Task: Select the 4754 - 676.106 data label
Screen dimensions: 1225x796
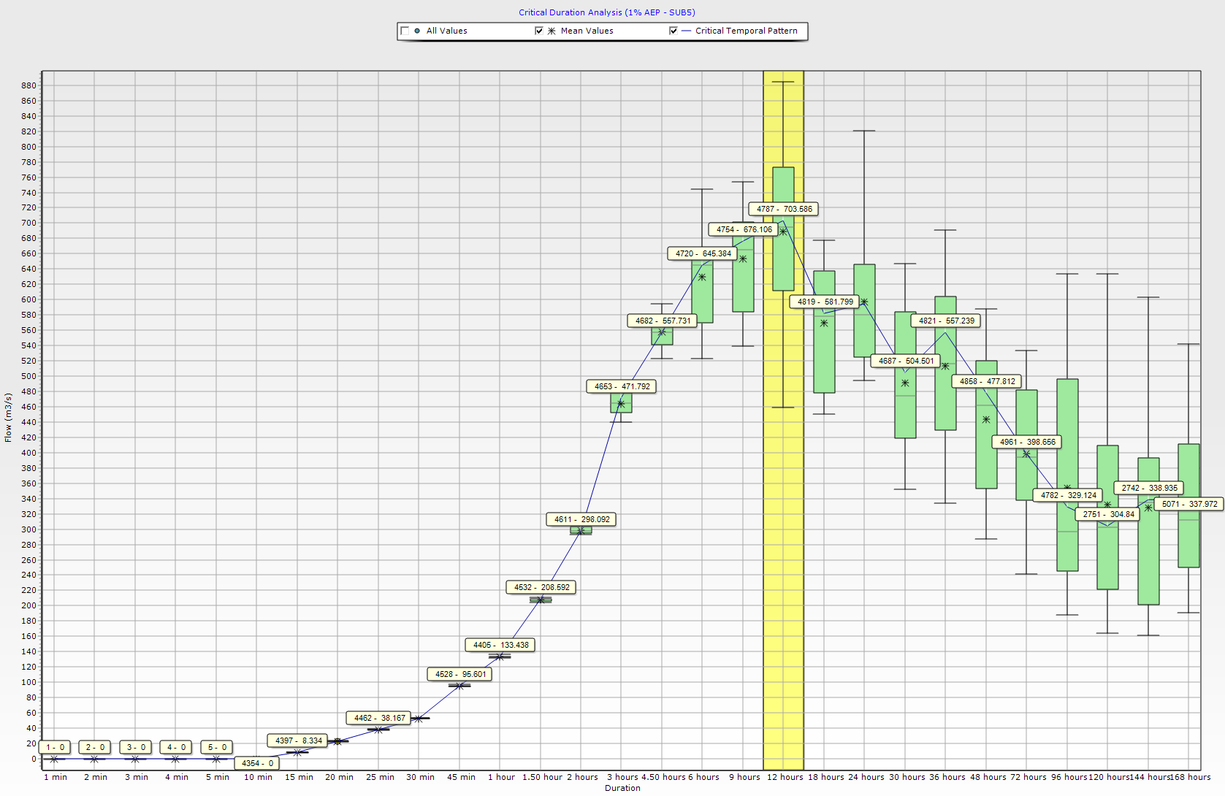Action: [744, 229]
